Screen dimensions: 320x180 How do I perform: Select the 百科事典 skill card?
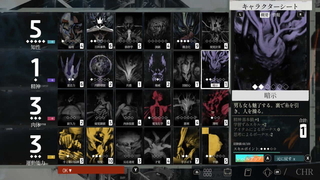[x=100, y=31]
